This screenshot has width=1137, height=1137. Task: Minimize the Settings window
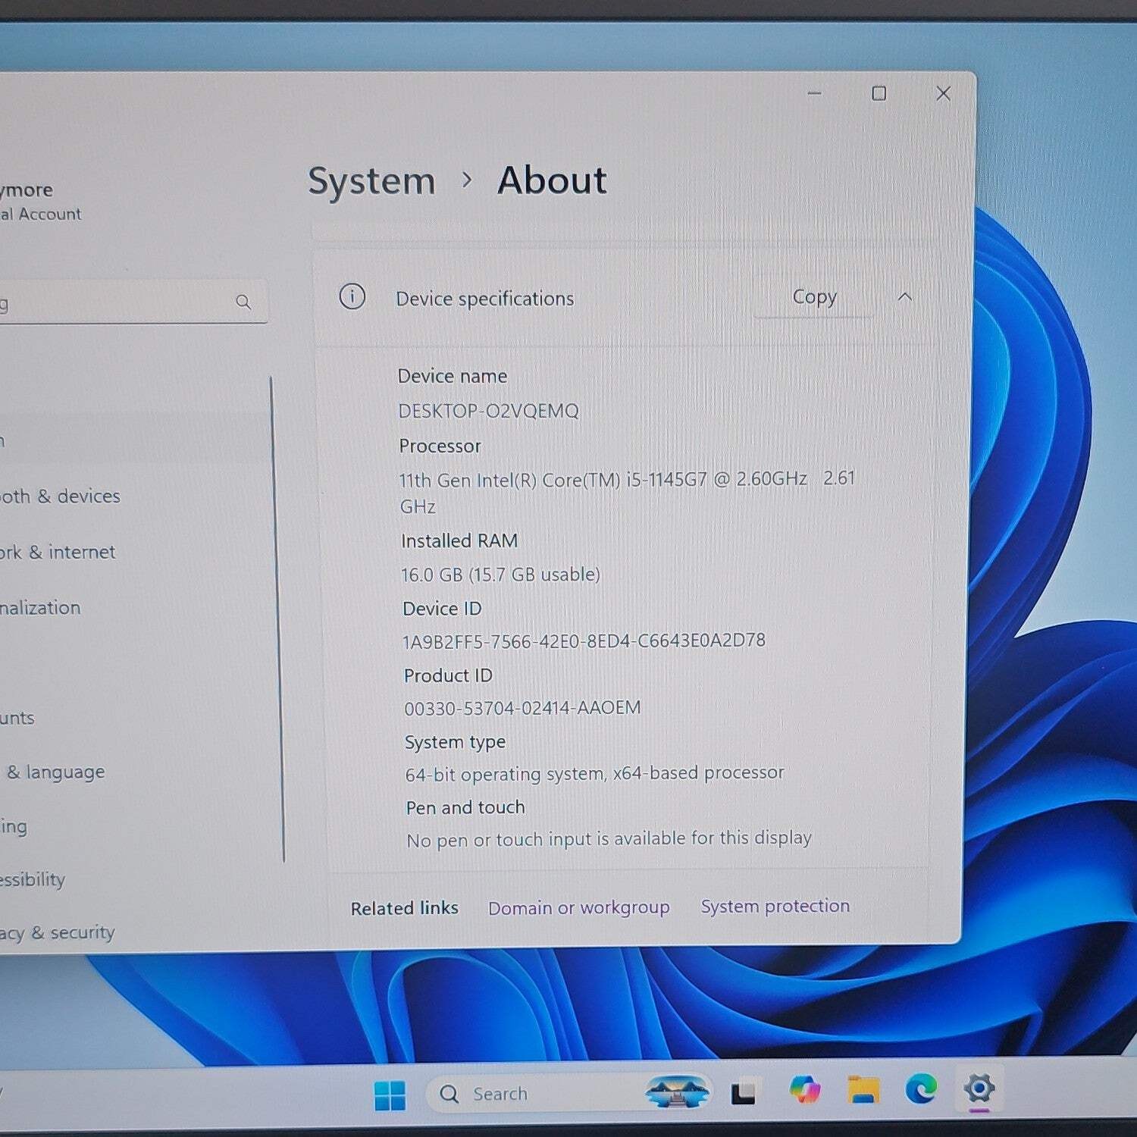click(x=815, y=93)
